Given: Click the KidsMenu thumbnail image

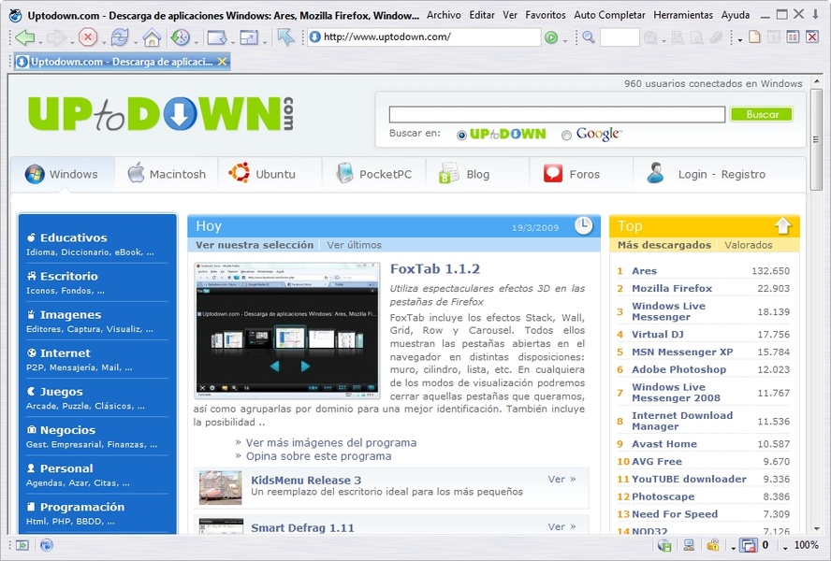Looking at the screenshot, I should [x=221, y=487].
